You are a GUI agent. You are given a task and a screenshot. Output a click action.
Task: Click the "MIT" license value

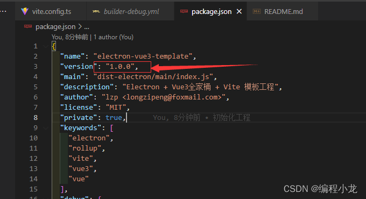coord(116,108)
